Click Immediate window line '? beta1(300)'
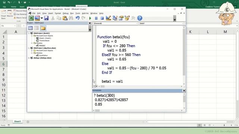 (105, 95)
